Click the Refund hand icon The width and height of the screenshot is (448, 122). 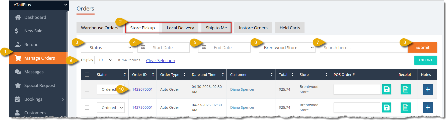[18, 45]
